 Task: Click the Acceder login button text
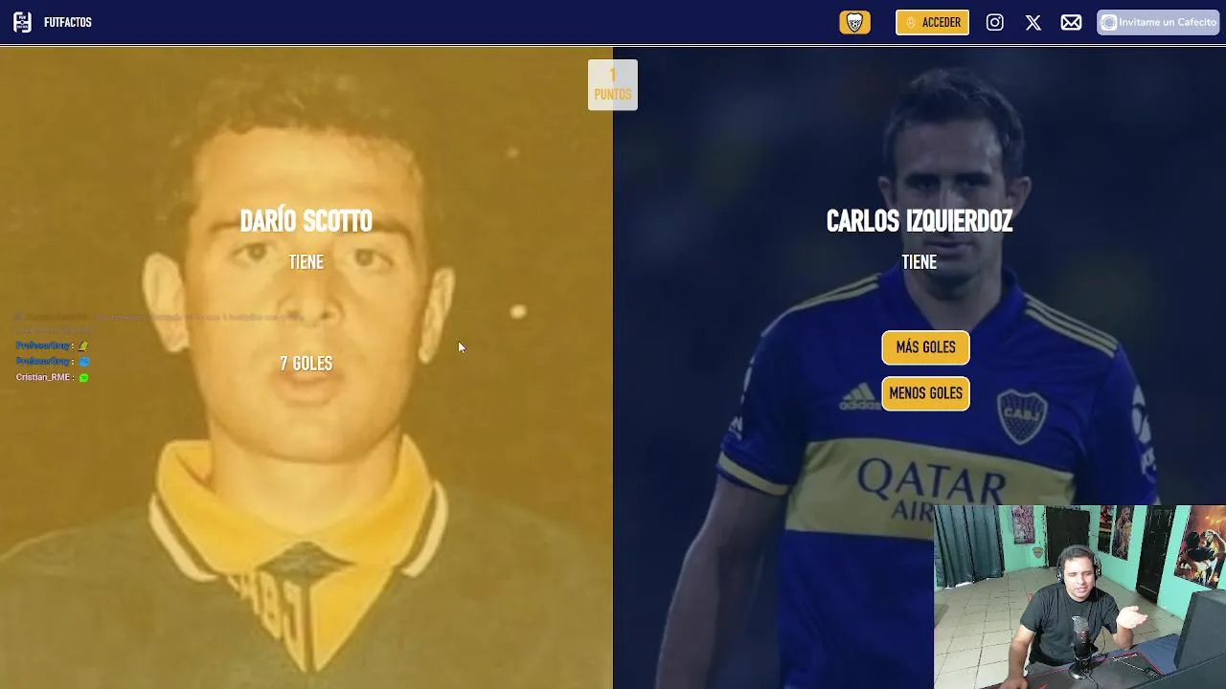(x=942, y=22)
